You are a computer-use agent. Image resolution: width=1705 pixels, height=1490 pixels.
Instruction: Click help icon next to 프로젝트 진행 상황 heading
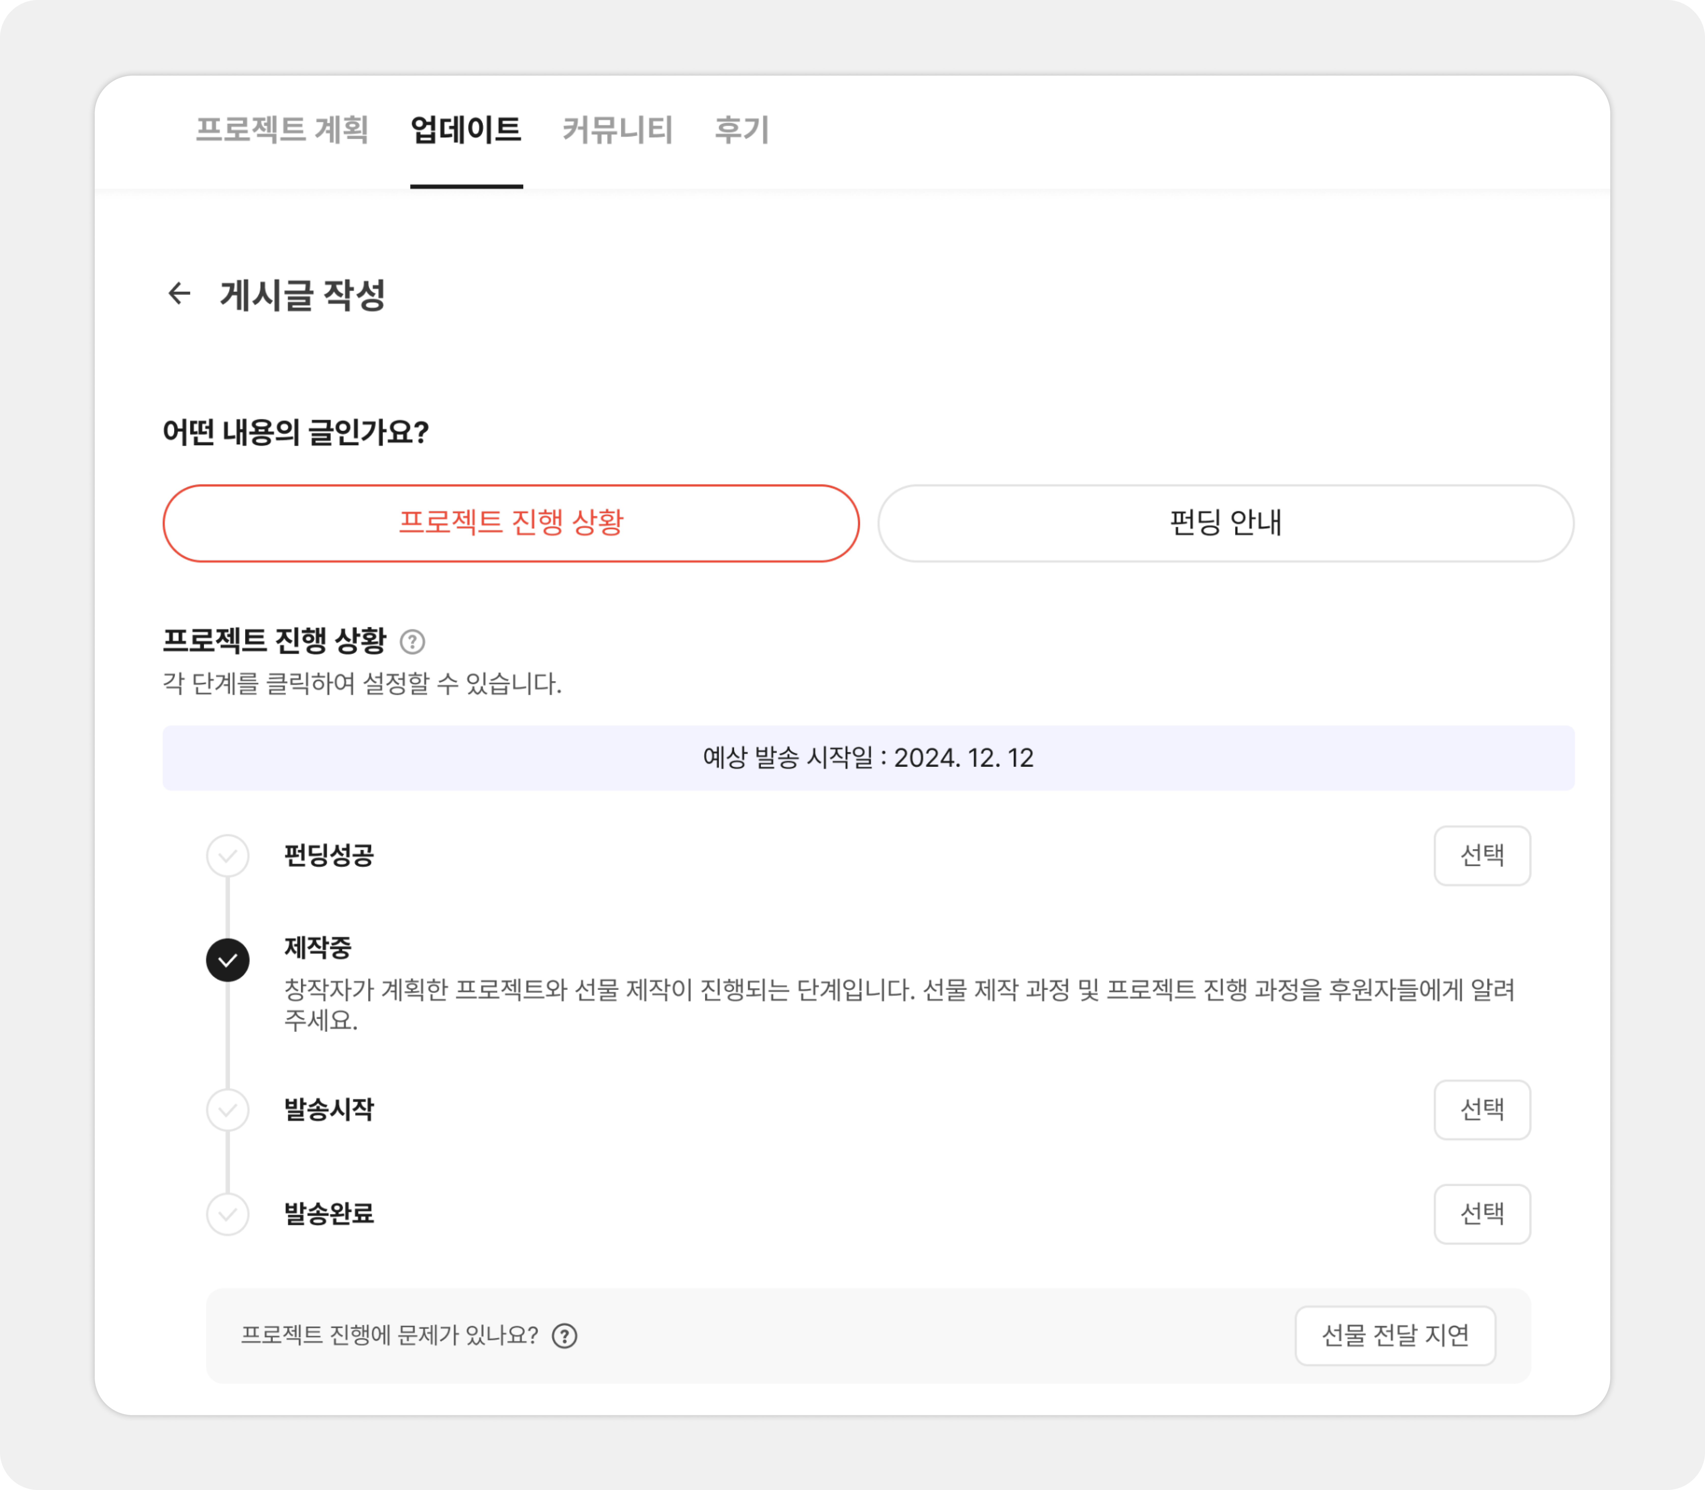click(413, 642)
